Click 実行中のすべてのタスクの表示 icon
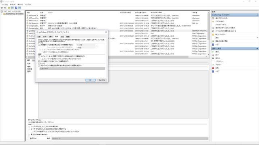The image size is (259, 145). [x=213, y=28]
